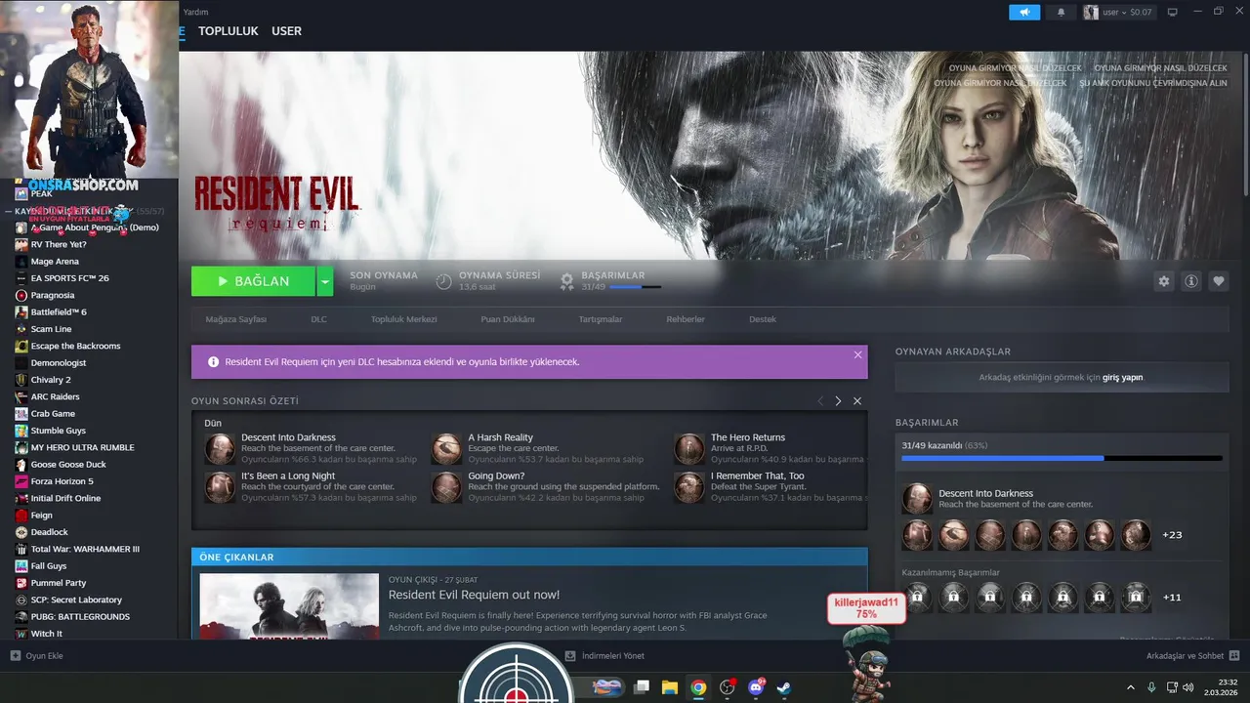Open the Steam icon in the taskbar
Viewport: 1250px width, 703px height.
(783, 687)
